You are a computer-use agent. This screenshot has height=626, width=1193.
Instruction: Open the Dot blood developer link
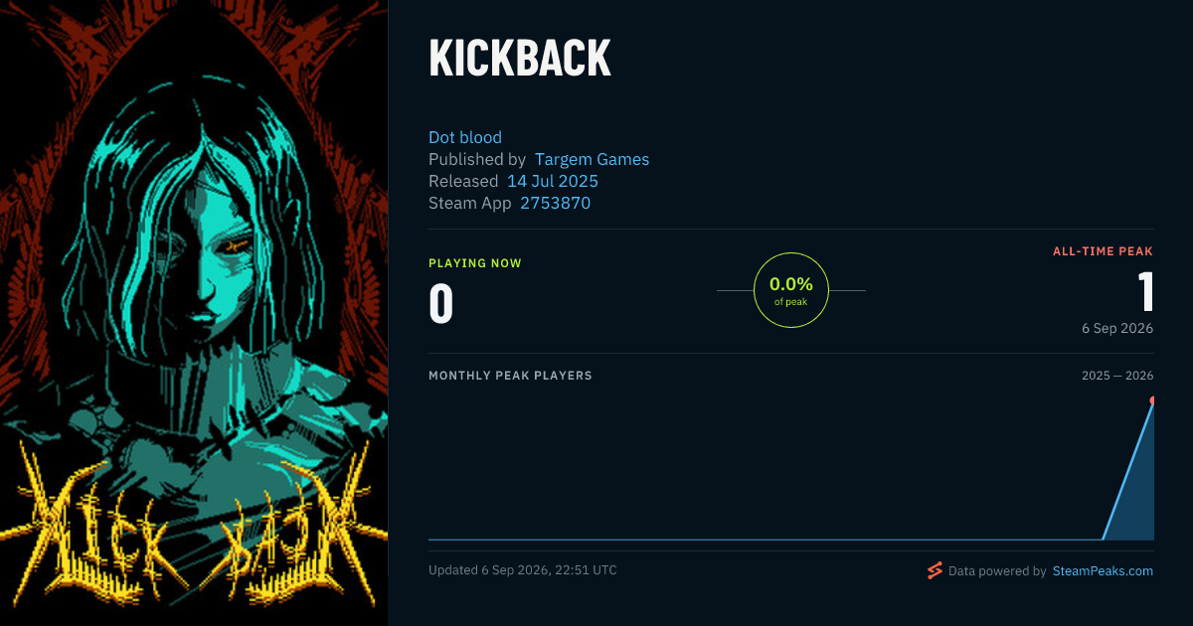click(x=465, y=137)
